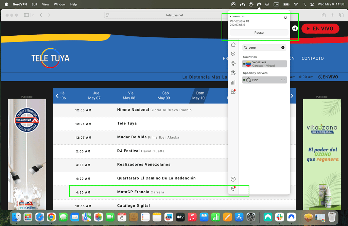Image resolution: width=348 pixels, height=226 pixels.
Task: Open NordVPN notifications bell
Action: pyautogui.click(x=285, y=17)
